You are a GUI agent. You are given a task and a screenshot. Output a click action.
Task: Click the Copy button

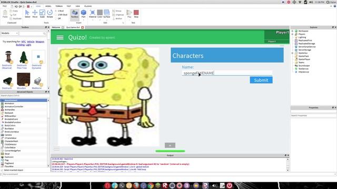pos(14,10)
